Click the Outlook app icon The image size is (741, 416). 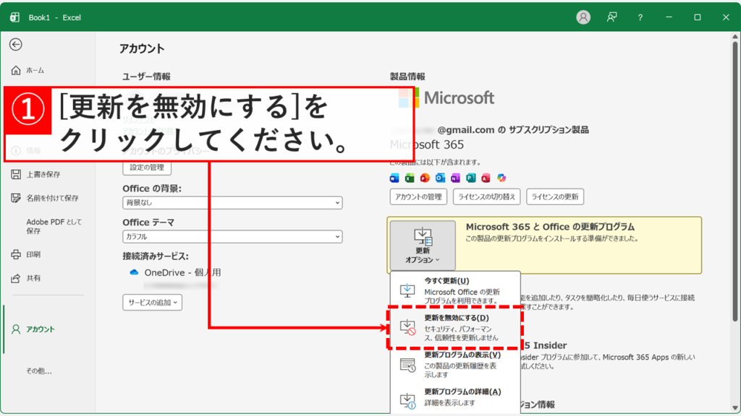coord(440,178)
